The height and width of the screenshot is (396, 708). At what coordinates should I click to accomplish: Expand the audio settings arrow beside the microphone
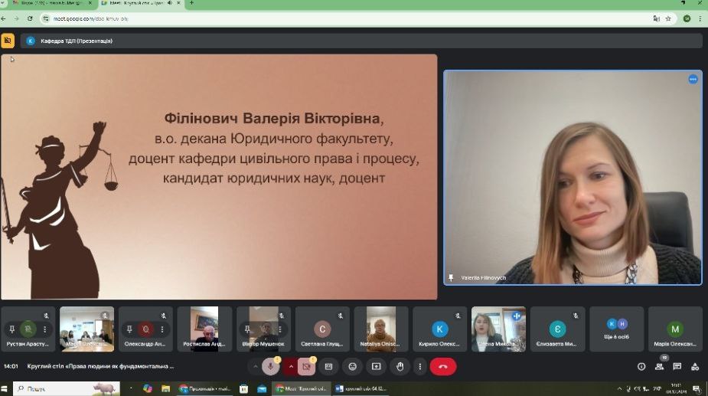pyautogui.click(x=256, y=367)
